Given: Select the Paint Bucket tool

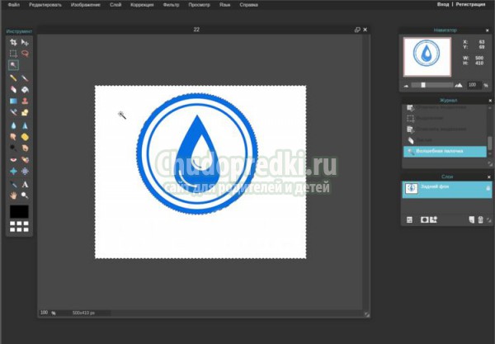Looking at the screenshot, I should click(x=25, y=90).
